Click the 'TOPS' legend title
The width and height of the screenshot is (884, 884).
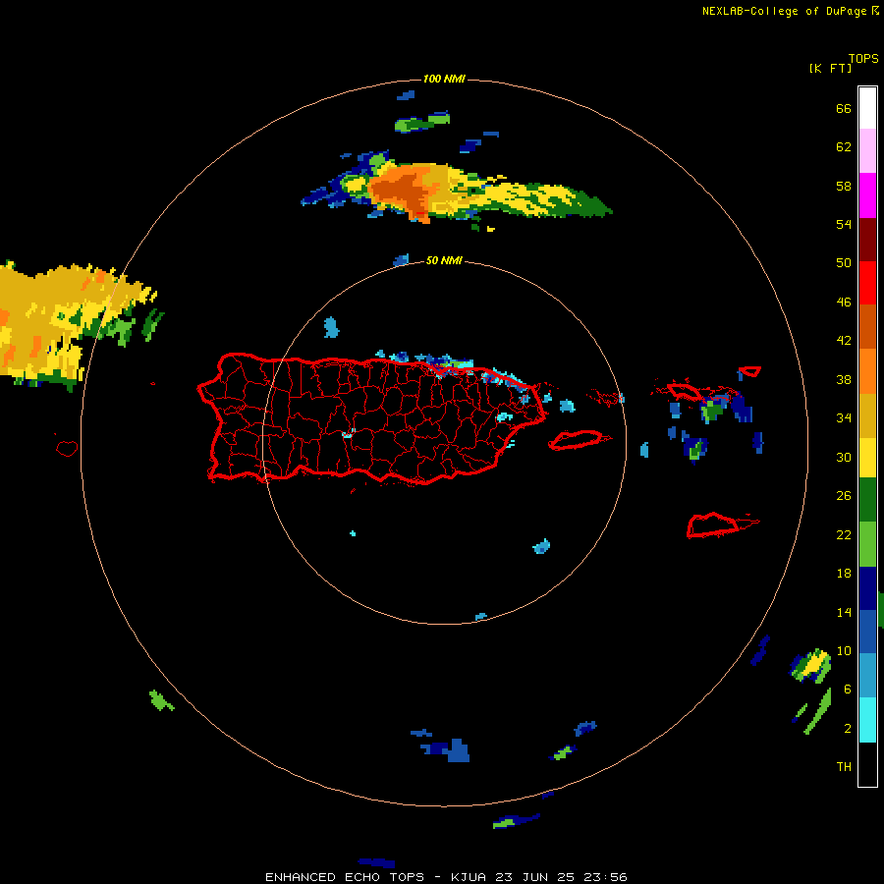863,58
